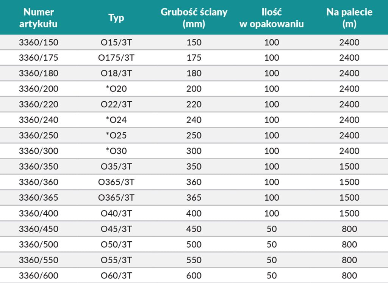Screen dimensions: 388x283
Task: Click the O40/3T type entry
Action: (x=116, y=213)
